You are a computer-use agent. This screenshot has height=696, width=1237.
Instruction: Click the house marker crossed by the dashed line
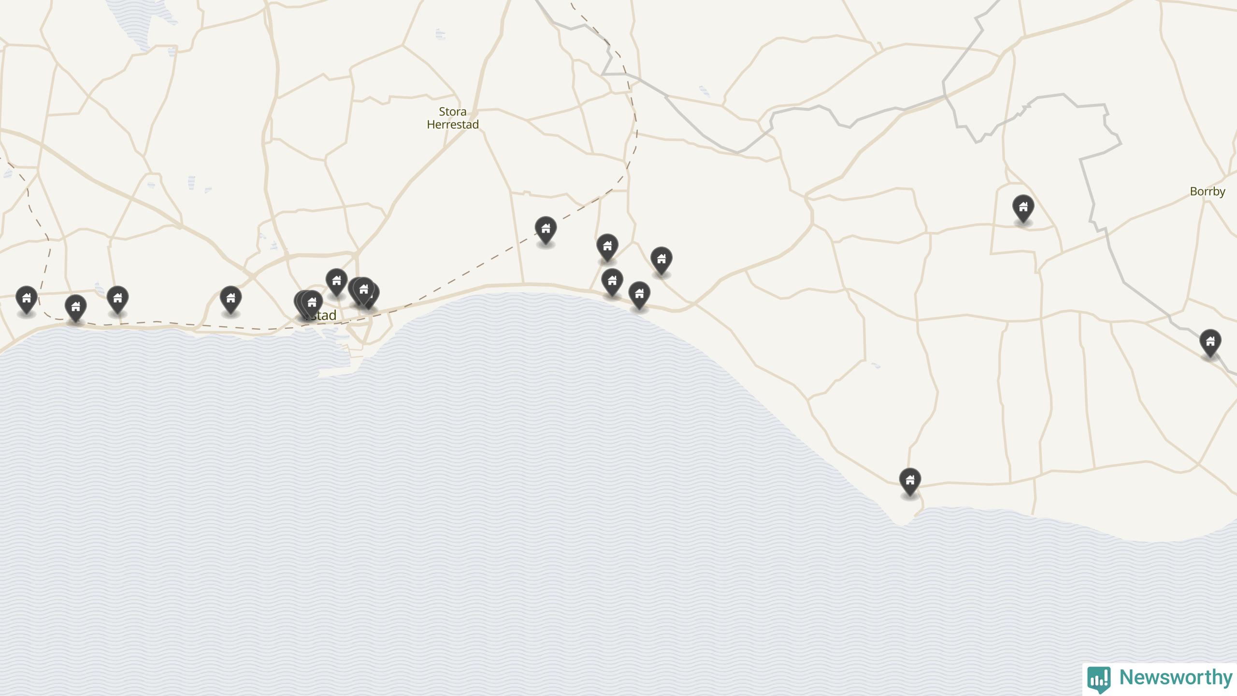[x=546, y=230]
